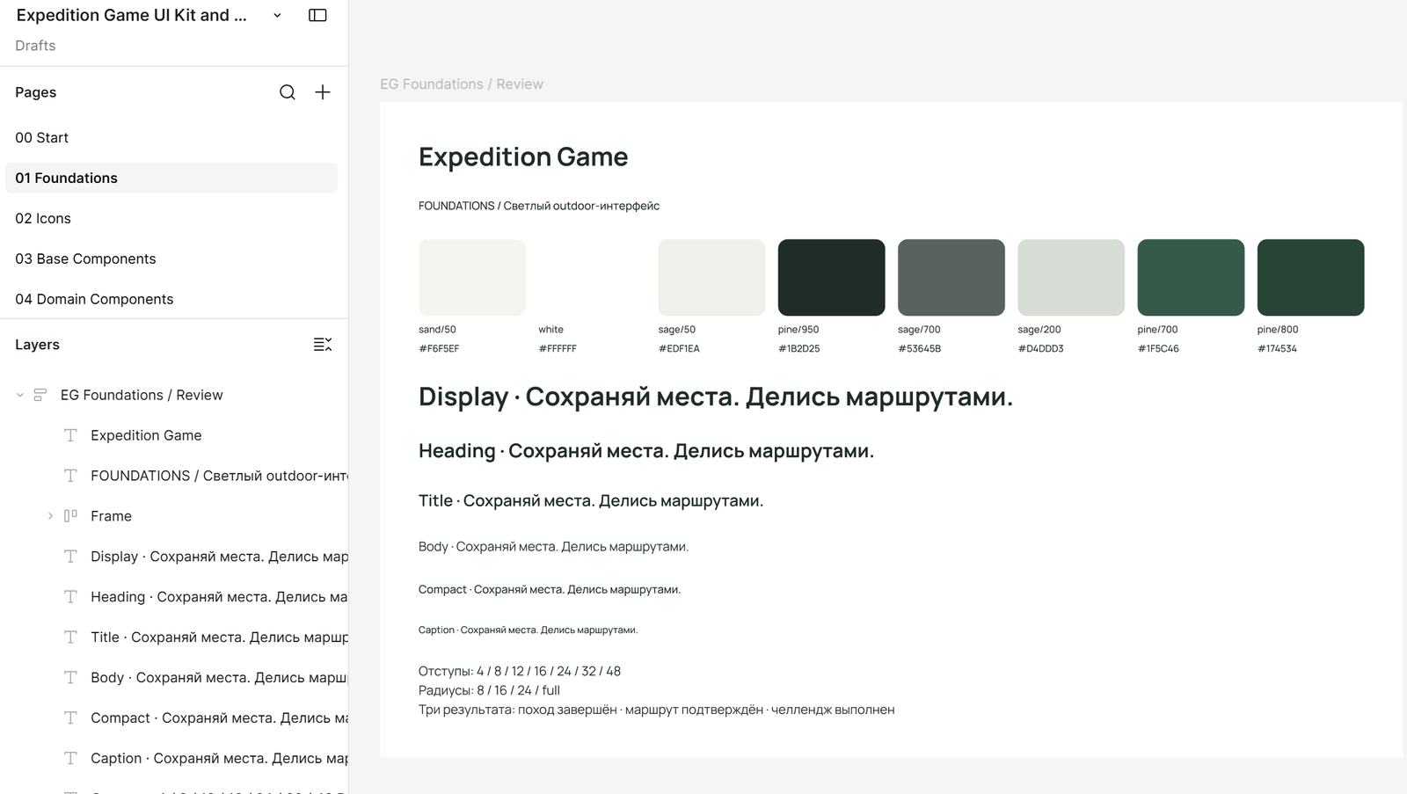Select the sage/200 color swatch
This screenshot has height=794, width=1407.
point(1071,277)
